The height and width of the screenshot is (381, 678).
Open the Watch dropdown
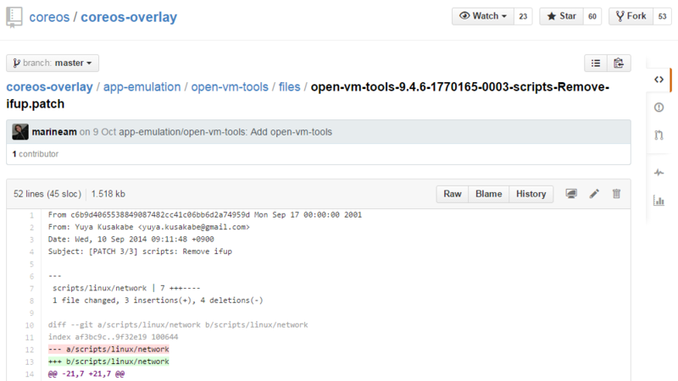(483, 16)
